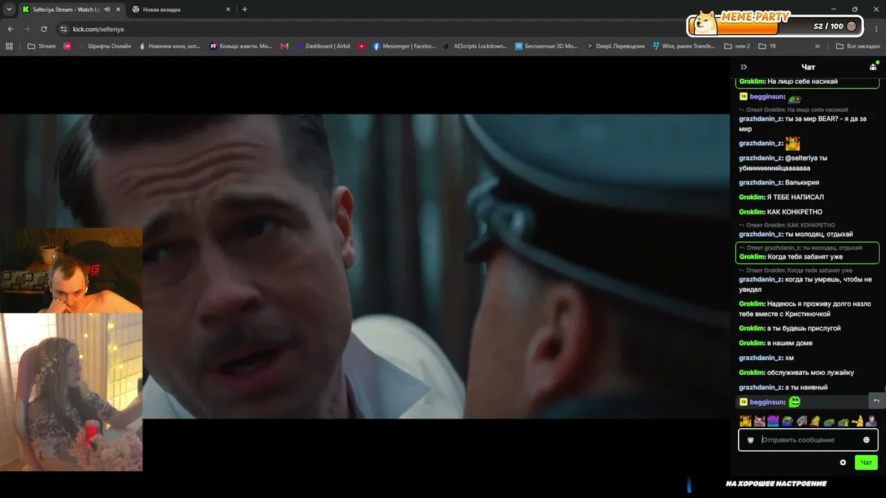Open the Gmail bookmark
This screenshot has height=498, width=886.
284,46
